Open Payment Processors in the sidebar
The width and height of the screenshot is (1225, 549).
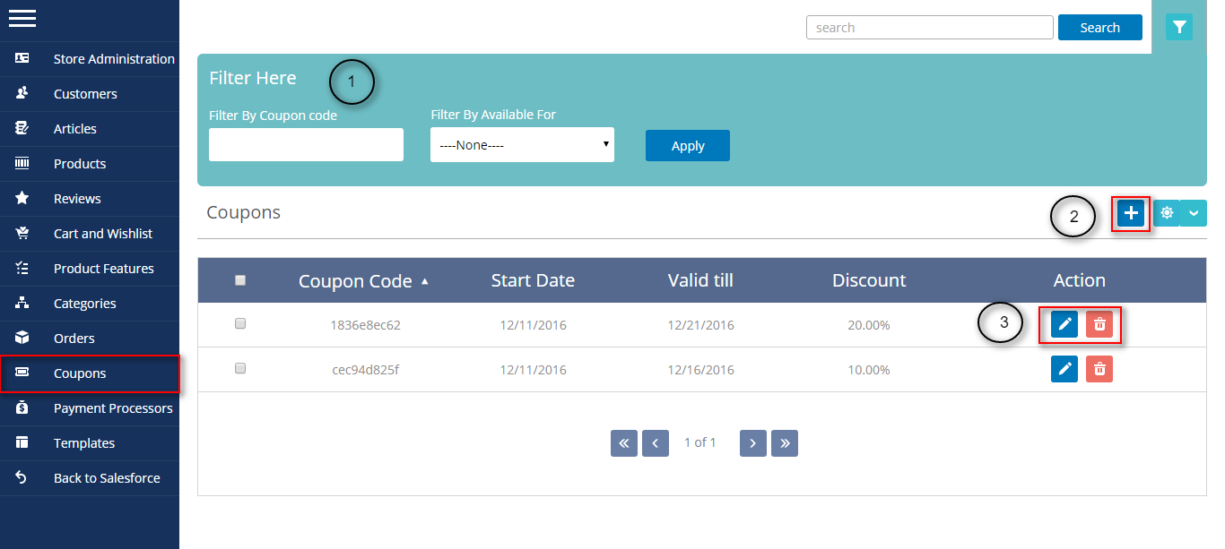pos(113,408)
